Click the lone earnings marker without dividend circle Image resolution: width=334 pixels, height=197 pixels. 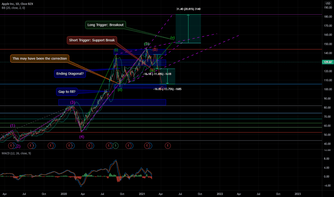168,146
